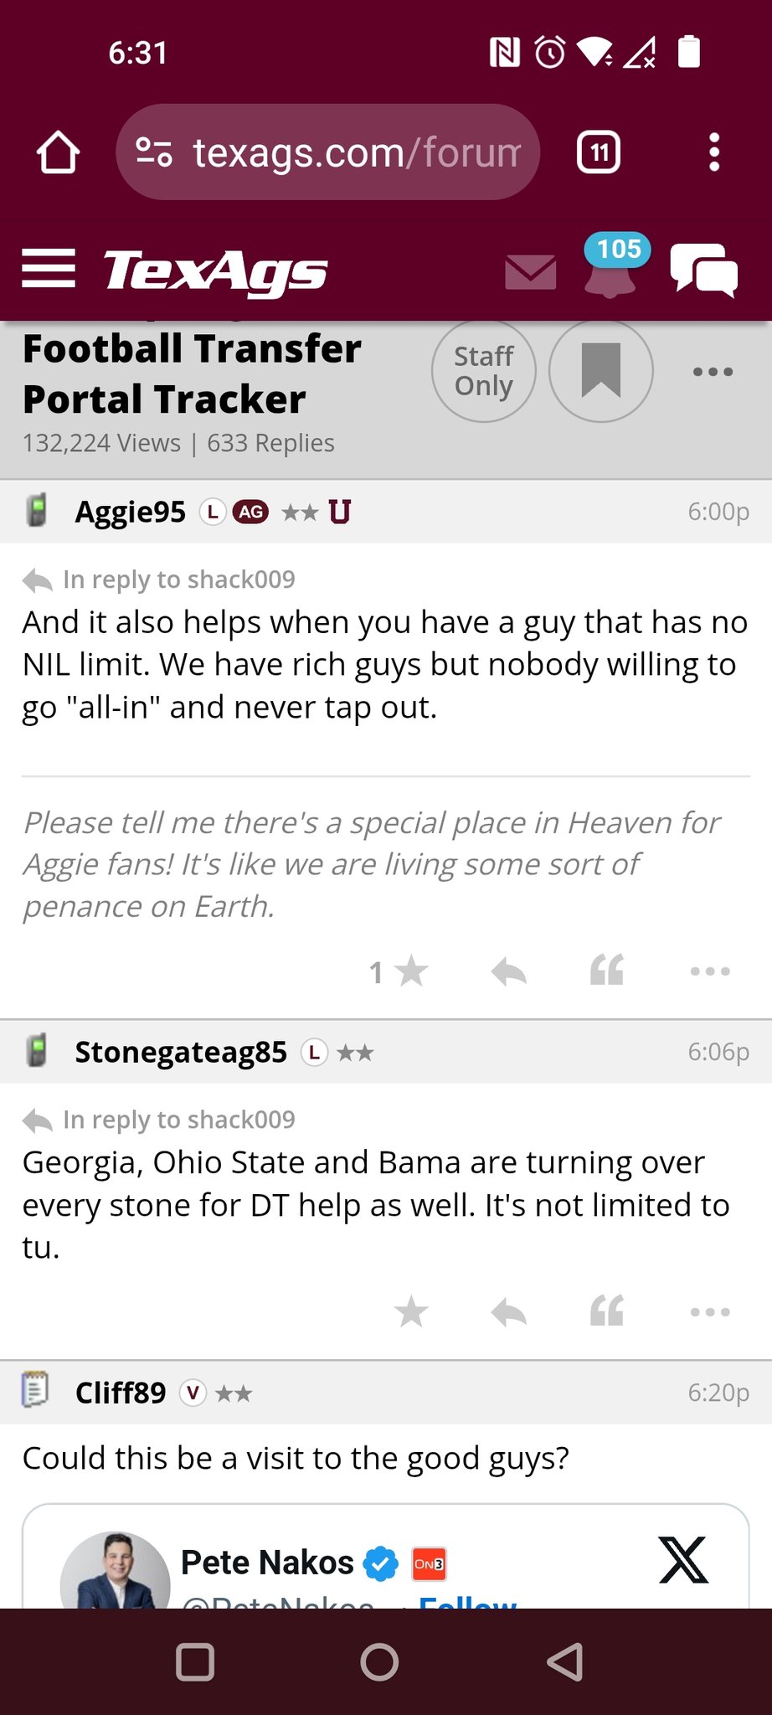Open Aggie95's user profile

click(130, 512)
